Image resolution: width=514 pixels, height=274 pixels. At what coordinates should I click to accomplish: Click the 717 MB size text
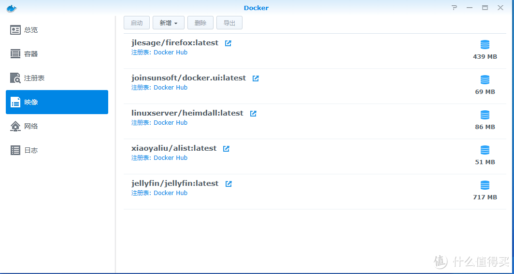(x=485, y=197)
